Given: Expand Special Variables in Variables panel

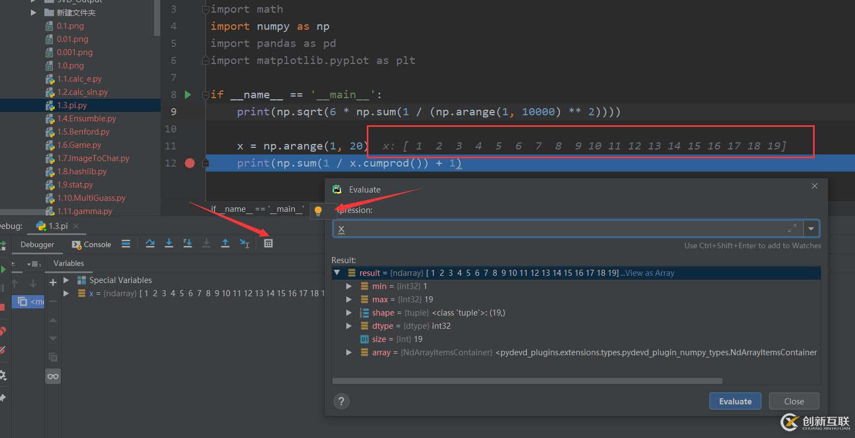Looking at the screenshot, I should pos(66,280).
